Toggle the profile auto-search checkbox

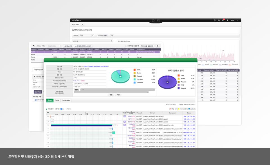(x=126, y=46)
